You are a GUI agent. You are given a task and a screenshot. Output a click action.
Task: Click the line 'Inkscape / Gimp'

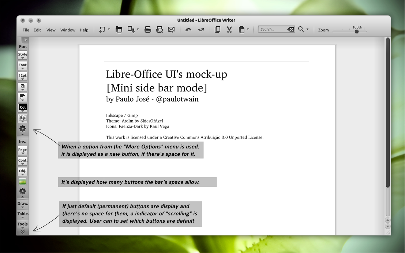122,116
